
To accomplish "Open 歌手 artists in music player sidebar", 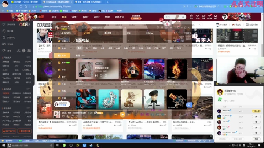I will [x=62, y=77].
